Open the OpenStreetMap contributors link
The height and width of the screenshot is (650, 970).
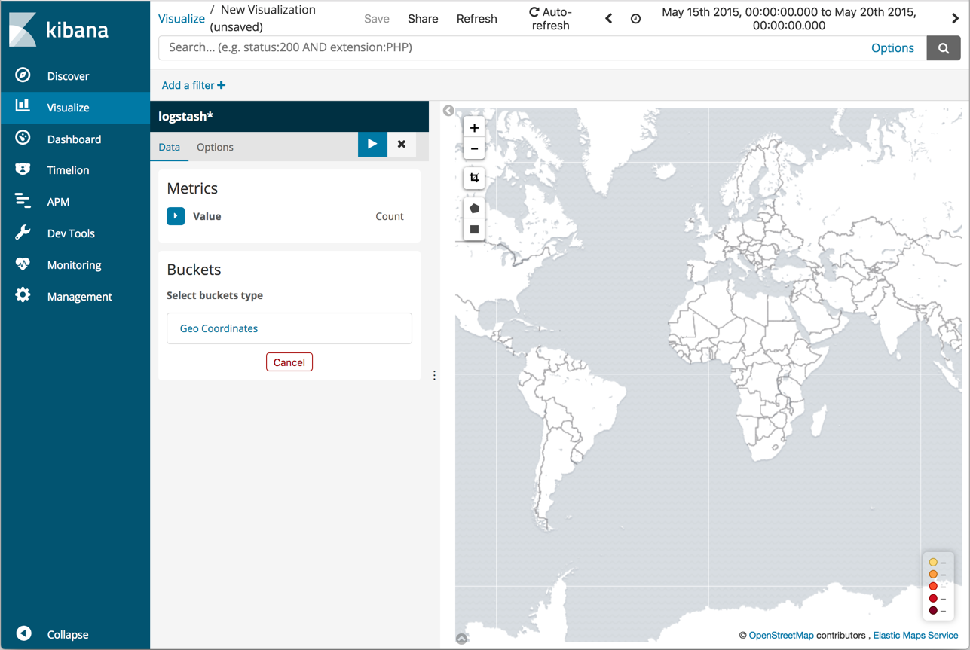[782, 635]
